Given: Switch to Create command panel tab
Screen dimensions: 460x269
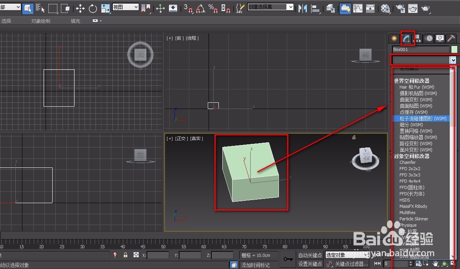Looking at the screenshot, I should (x=394, y=39).
